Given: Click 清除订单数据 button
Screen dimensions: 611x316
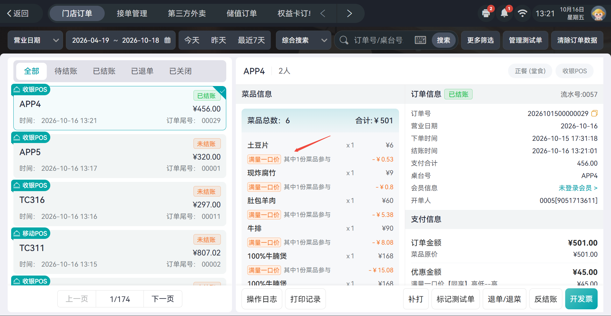Looking at the screenshot, I should click(x=577, y=40).
